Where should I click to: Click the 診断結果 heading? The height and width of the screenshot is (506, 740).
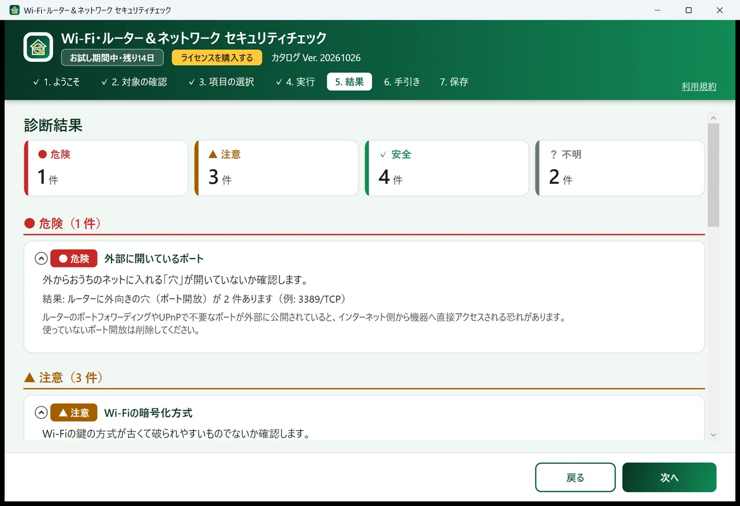click(53, 125)
